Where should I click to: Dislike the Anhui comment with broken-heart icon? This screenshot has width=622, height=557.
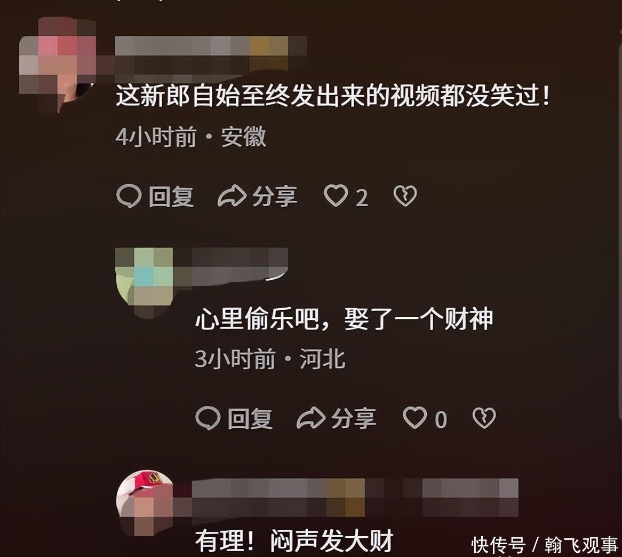coord(405,195)
